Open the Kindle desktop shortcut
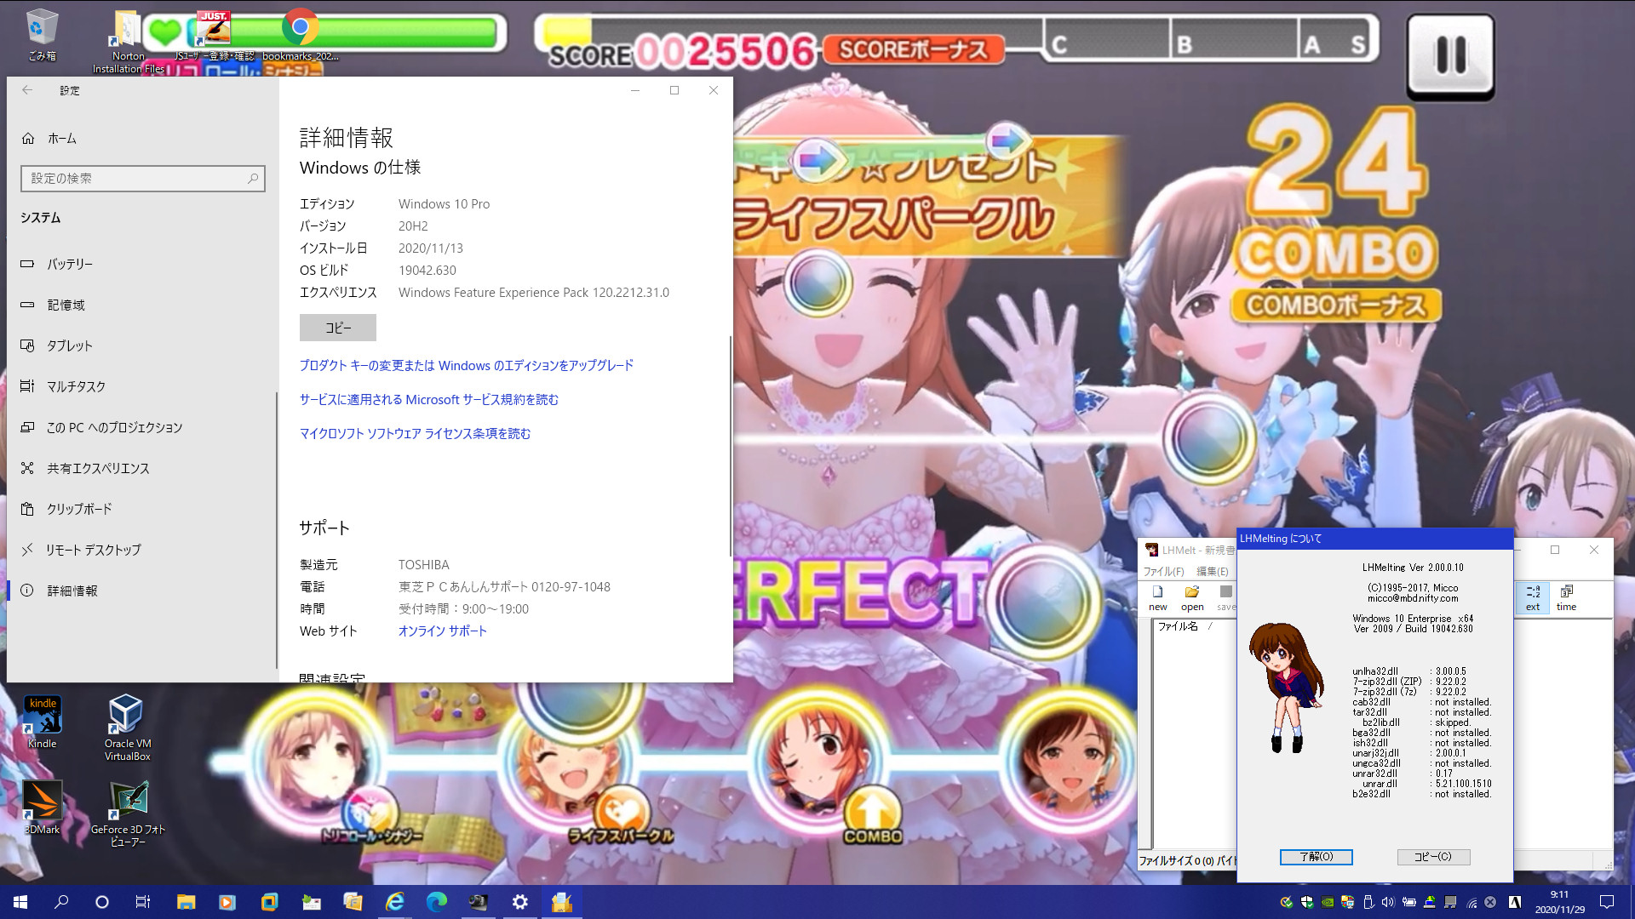The height and width of the screenshot is (919, 1635). [43, 722]
